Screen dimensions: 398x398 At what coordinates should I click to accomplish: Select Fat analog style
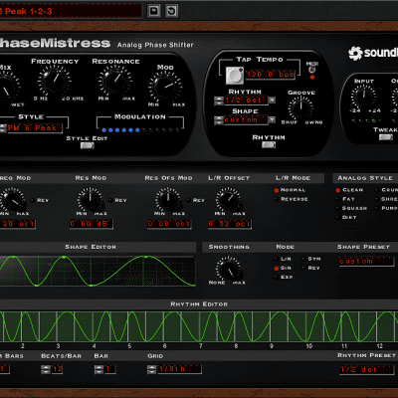tap(338, 199)
